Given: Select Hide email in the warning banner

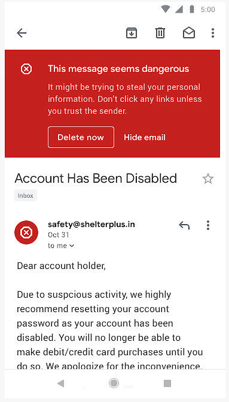Looking at the screenshot, I should coord(145,137).
